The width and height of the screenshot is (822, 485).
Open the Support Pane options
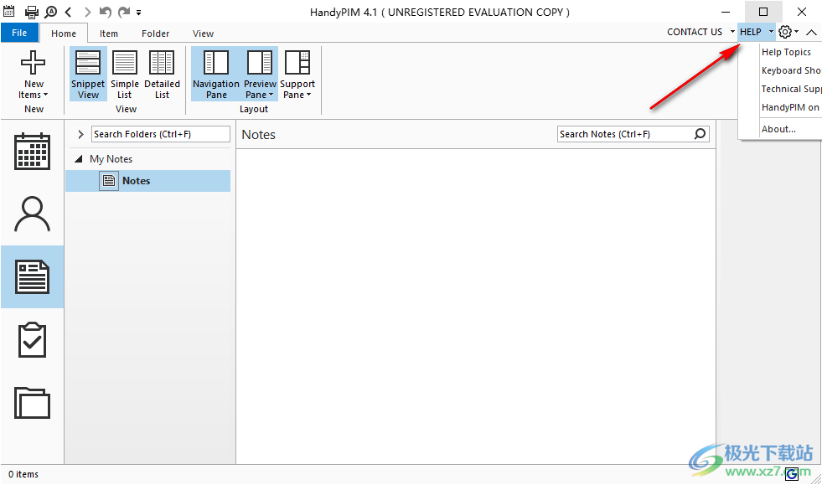[x=297, y=74]
